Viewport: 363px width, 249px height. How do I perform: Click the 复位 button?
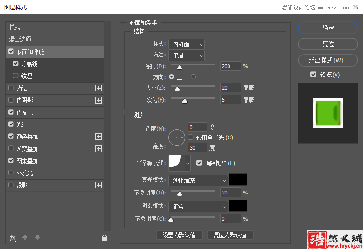pos(328,44)
